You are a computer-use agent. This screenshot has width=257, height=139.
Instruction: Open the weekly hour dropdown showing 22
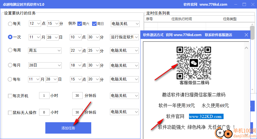pos(76,51)
